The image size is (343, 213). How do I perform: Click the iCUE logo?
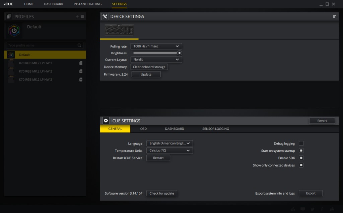pos(8,4)
